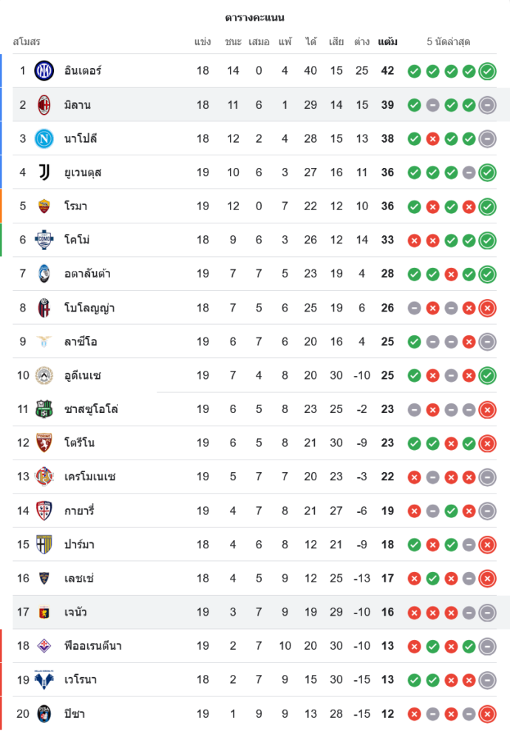The image size is (510, 740).
Task: Click the AC Milan club crest
Action: [x=44, y=105]
